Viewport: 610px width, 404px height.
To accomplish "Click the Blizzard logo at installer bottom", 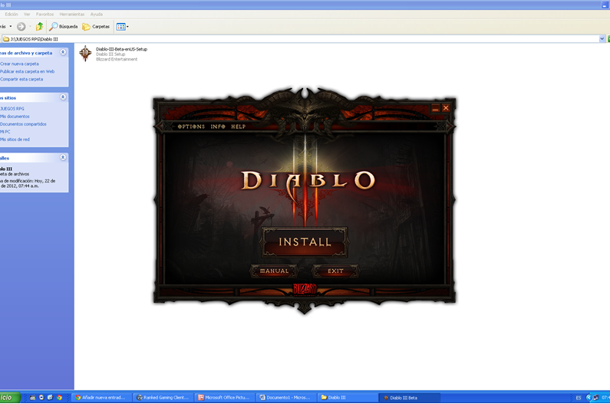I will pyautogui.click(x=305, y=289).
